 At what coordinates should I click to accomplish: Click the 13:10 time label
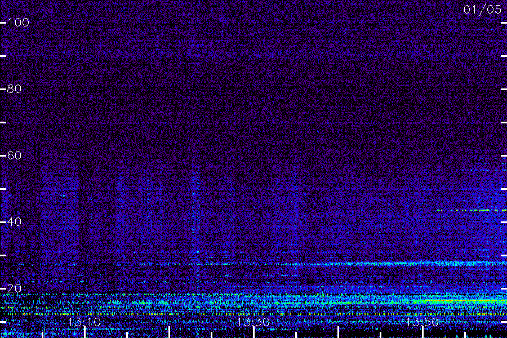pyautogui.click(x=84, y=322)
